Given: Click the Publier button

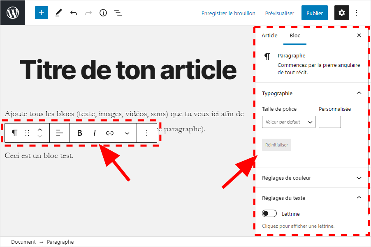Looking at the screenshot, I should 314,13.
